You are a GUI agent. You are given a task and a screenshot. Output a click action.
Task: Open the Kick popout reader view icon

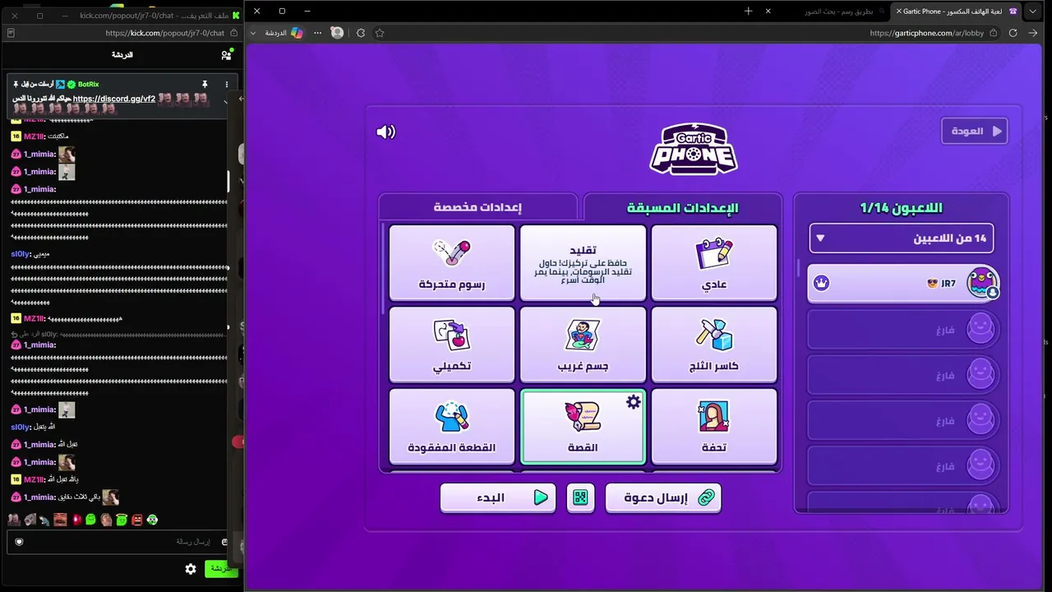coord(11,33)
